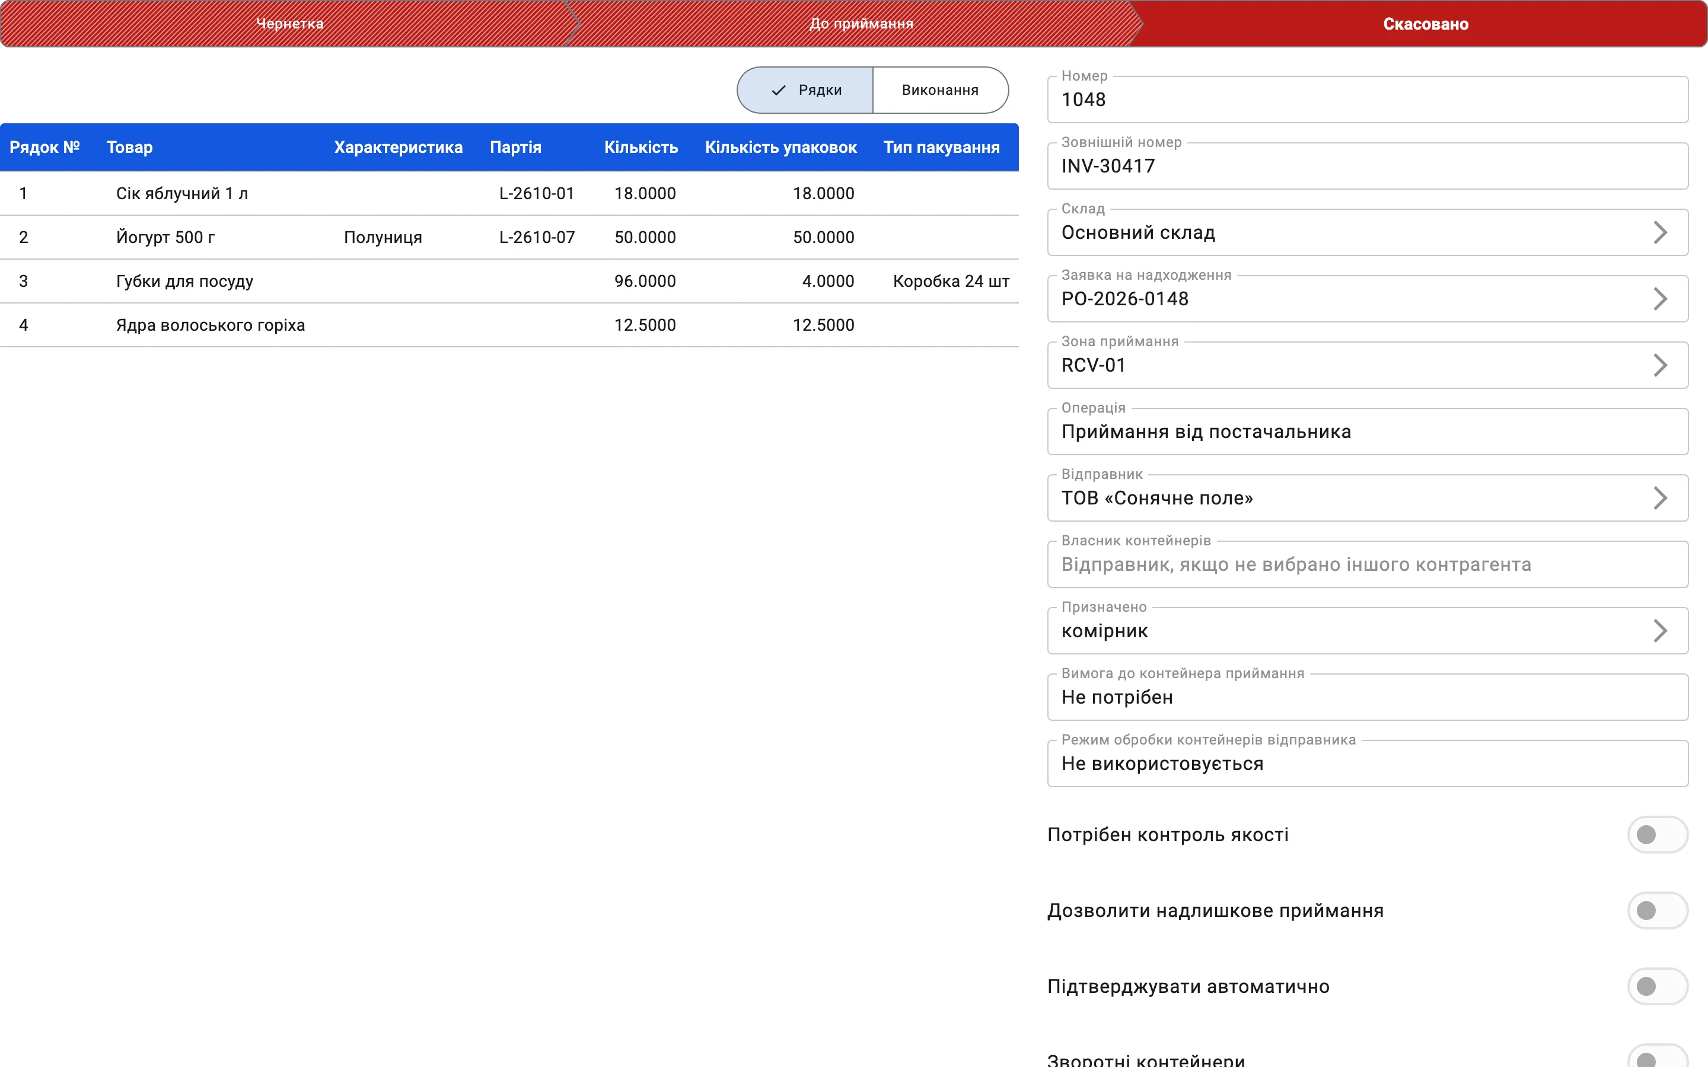Open the Операція field Приймання від постачальника
Viewport: 1708px width, 1067px height.
click(1368, 432)
